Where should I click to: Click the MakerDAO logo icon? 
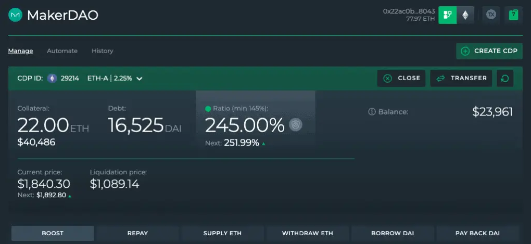point(15,15)
